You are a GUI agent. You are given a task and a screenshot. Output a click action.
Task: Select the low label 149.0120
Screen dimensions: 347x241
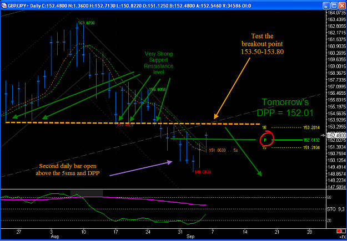[x=203, y=172]
